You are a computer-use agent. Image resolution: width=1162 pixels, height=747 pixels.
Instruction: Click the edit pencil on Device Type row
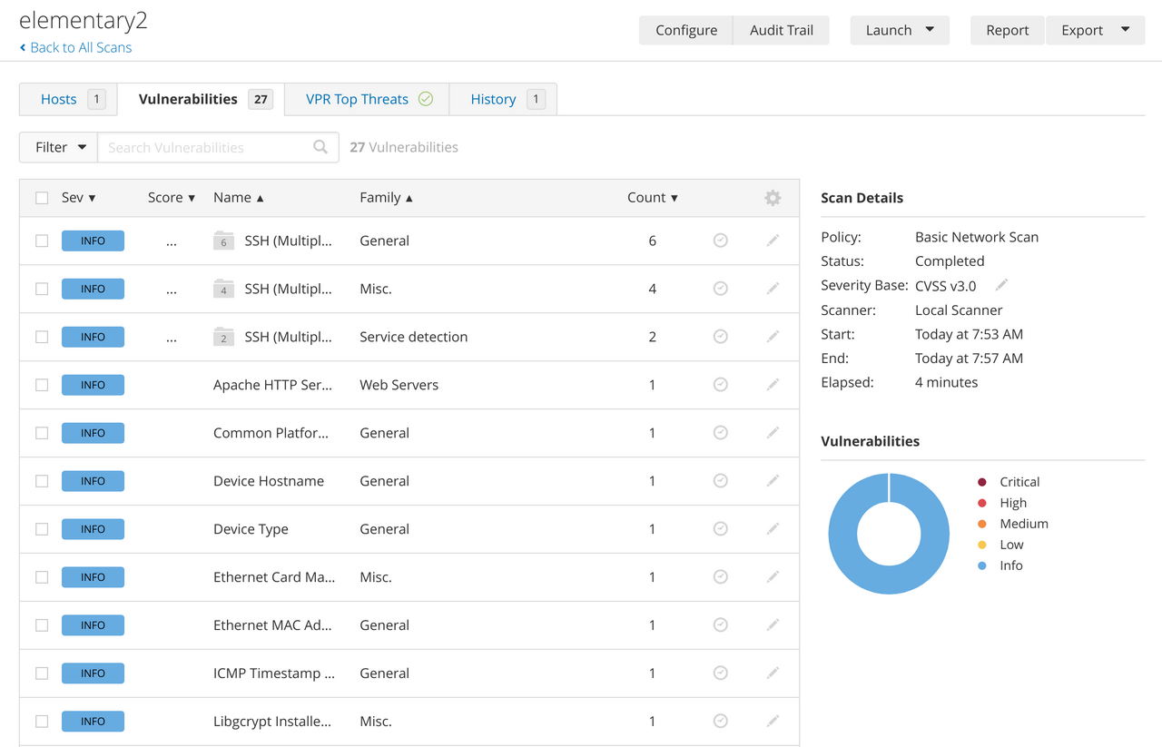click(x=773, y=529)
